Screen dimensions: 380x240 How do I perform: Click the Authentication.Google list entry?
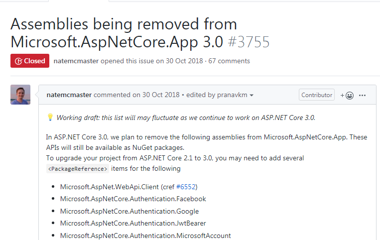129,211
